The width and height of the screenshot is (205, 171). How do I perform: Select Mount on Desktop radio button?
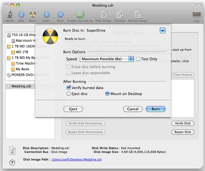pos(107,94)
